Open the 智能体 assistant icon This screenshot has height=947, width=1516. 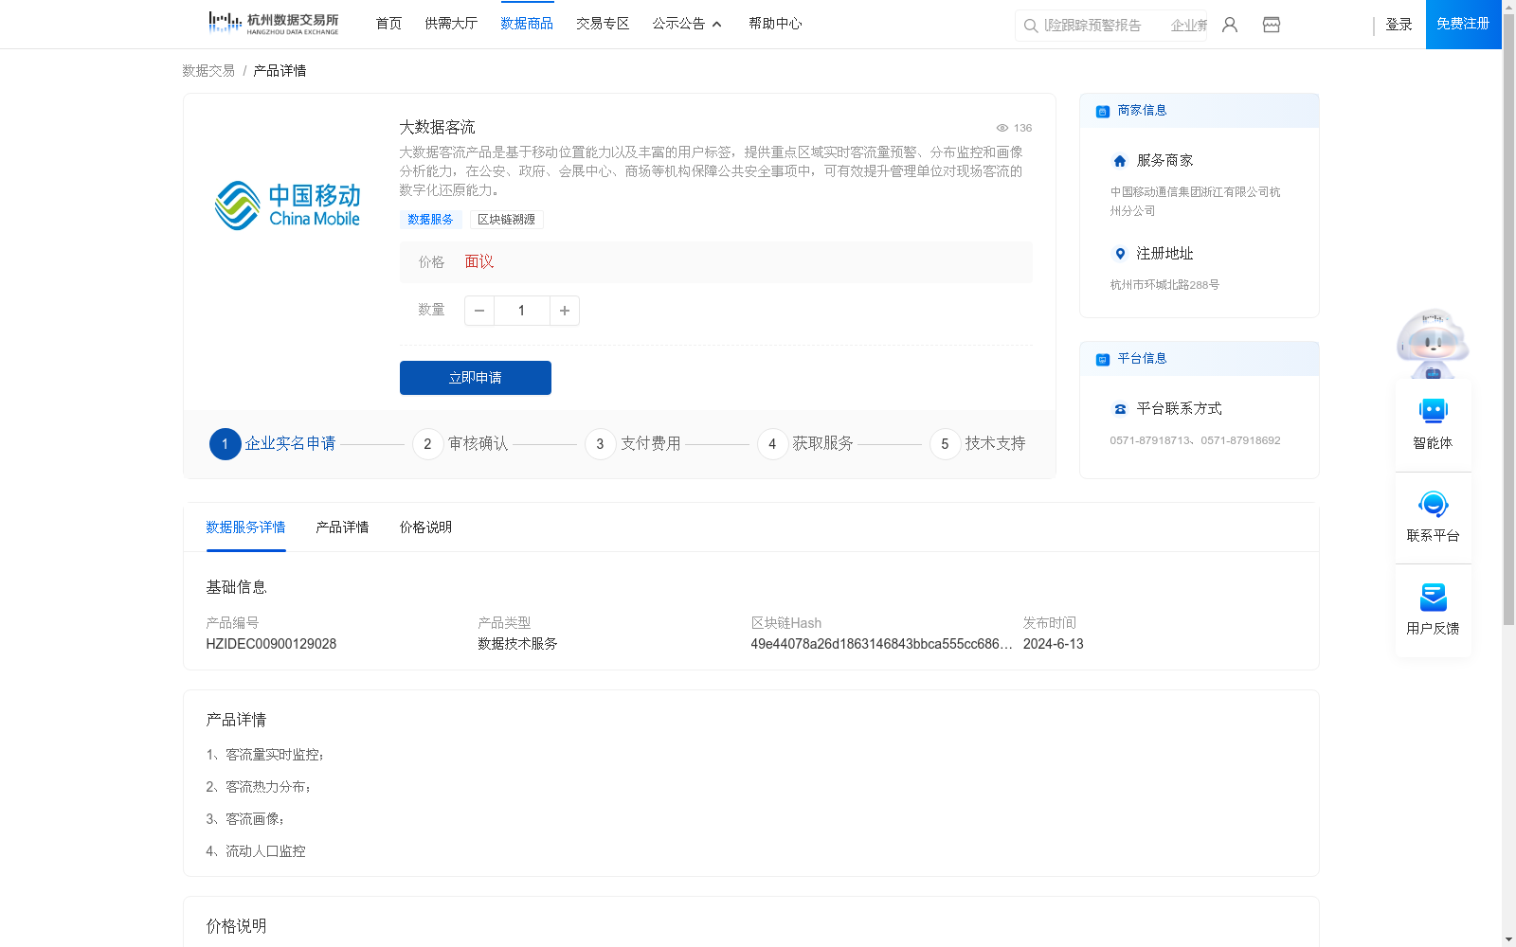point(1433,411)
